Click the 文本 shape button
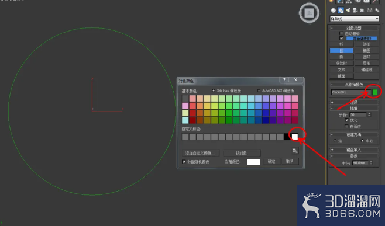Image resolution: width=385 pixels, height=226 pixels. tap(342, 69)
